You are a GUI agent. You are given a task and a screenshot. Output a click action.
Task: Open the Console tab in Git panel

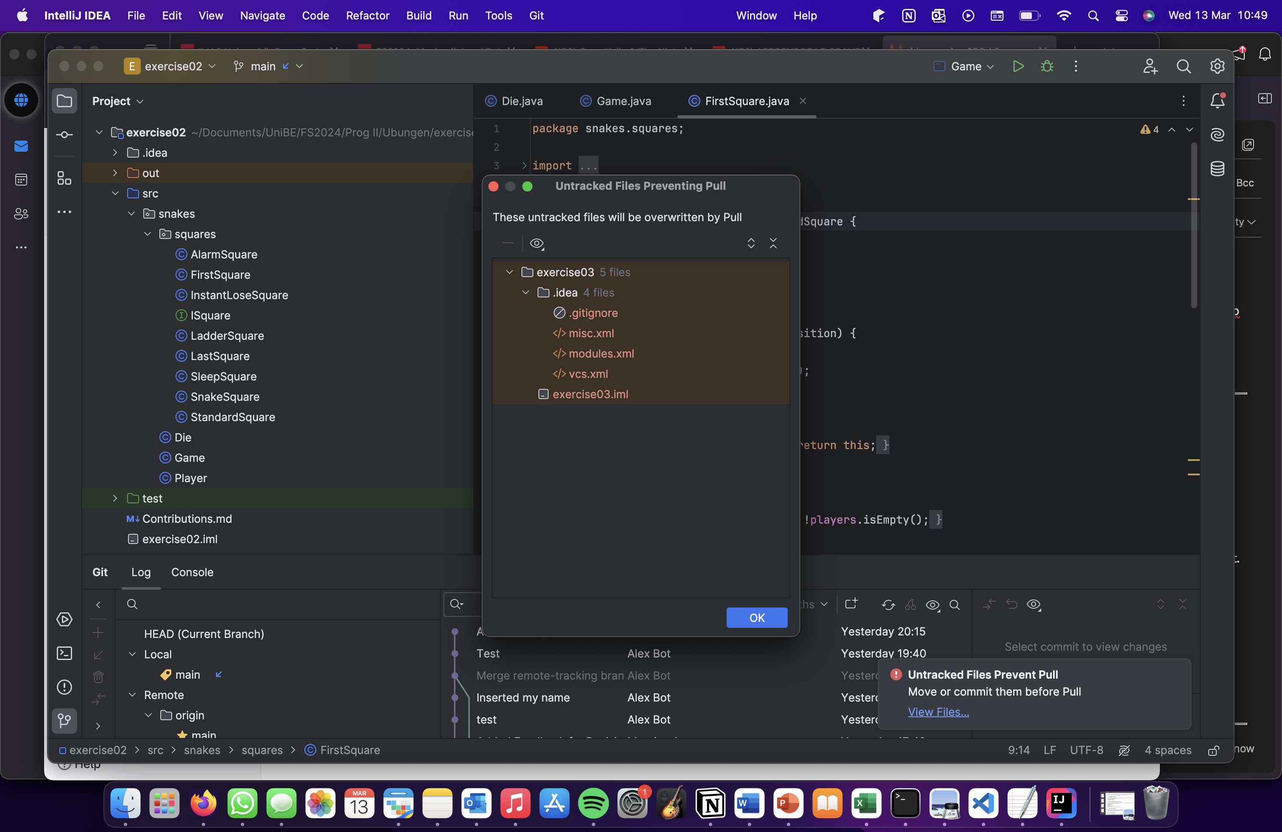click(192, 572)
